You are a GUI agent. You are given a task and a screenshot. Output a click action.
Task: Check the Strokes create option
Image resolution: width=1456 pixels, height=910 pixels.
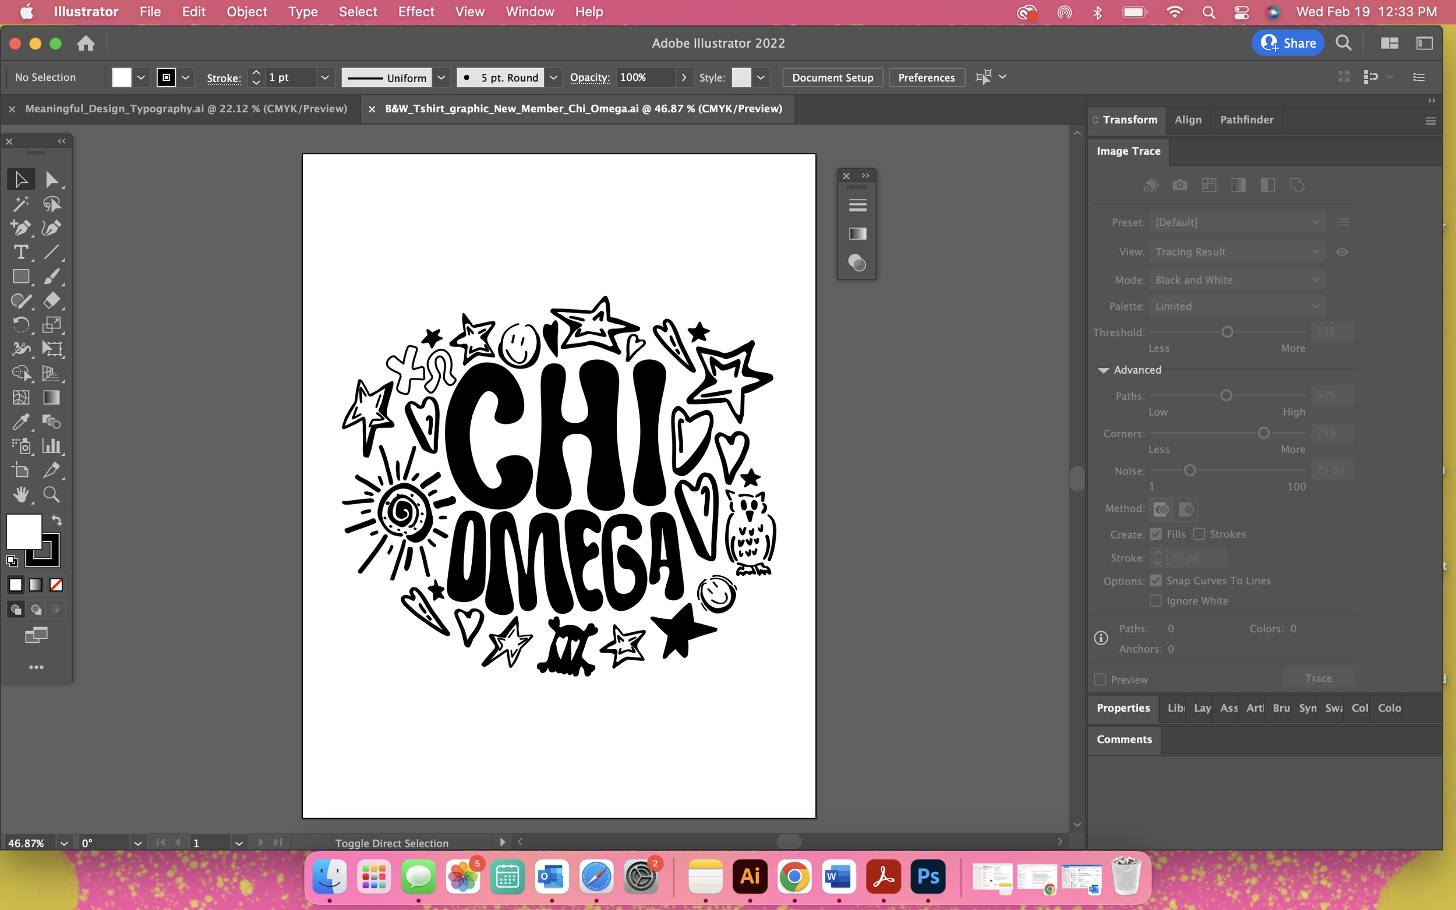pyautogui.click(x=1199, y=534)
